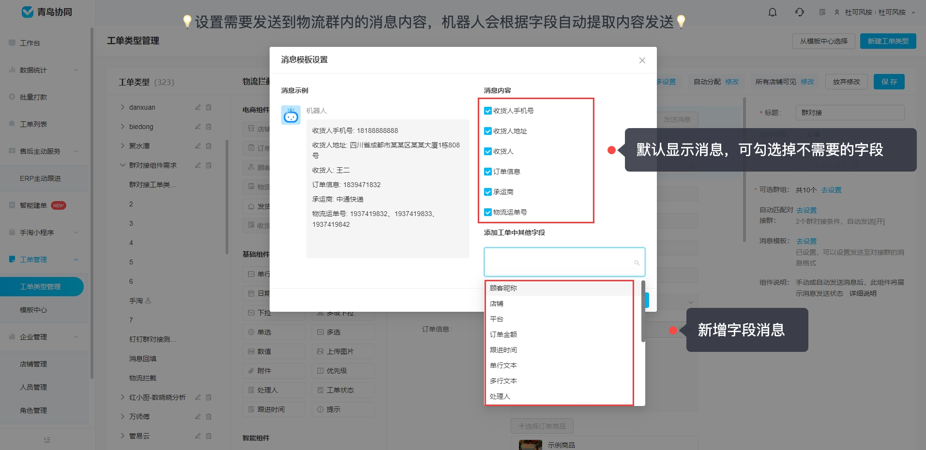This screenshot has width=926, height=450.
Task: Click trash icon for biedong row
Action: coord(209,127)
